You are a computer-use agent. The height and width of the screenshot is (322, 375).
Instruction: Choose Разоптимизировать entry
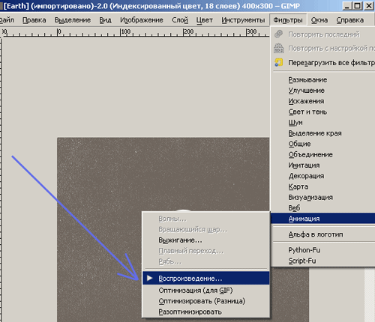click(205, 312)
